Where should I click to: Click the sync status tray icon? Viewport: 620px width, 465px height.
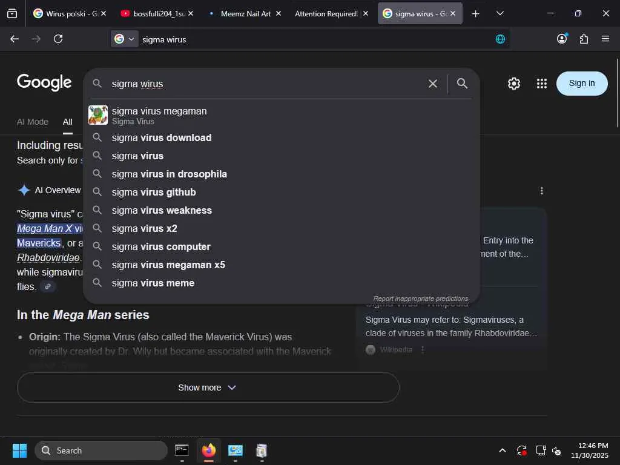pyautogui.click(x=521, y=450)
